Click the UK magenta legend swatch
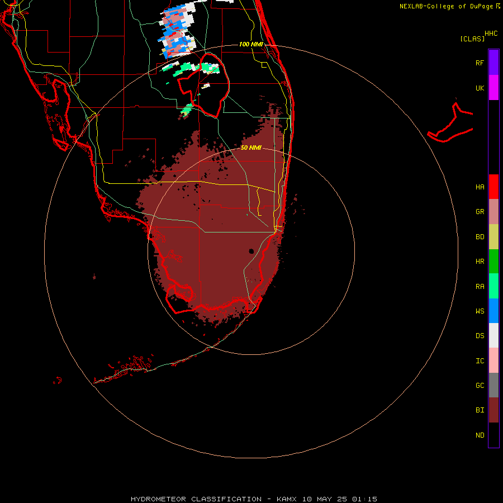Viewport: 503px width, 503px height. (x=493, y=88)
